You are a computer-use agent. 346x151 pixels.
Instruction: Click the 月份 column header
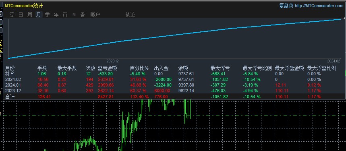point(10,68)
